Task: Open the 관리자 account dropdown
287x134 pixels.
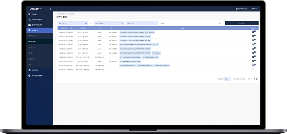Action: point(254,9)
